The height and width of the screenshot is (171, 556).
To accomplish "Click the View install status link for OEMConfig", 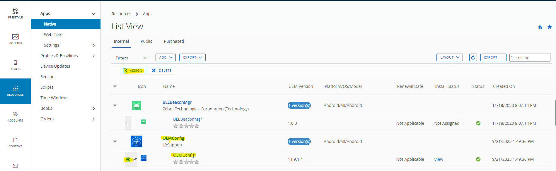I will click(439, 159).
